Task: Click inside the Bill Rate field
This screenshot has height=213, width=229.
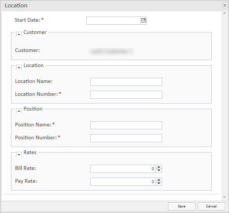Action: pos(123,169)
